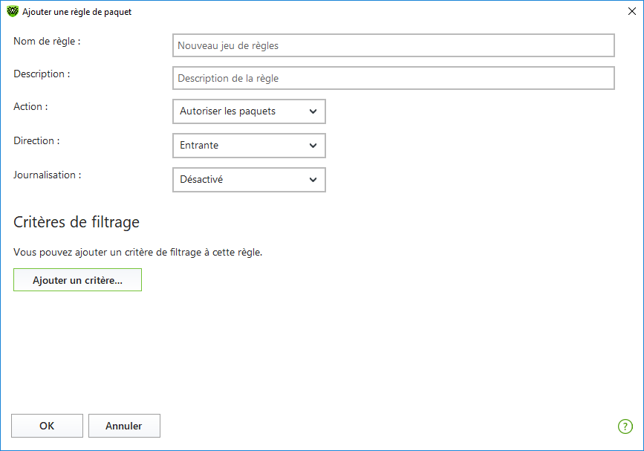This screenshot has width=644, height=451.
Task: Cancel with the Annuler button
Action: point(124,426)
